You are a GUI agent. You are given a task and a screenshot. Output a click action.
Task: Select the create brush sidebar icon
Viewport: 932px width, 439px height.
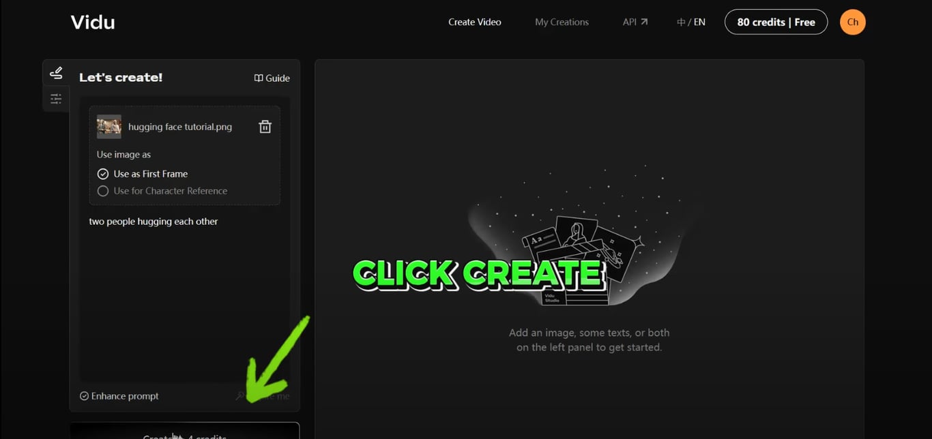pos(56,73)
